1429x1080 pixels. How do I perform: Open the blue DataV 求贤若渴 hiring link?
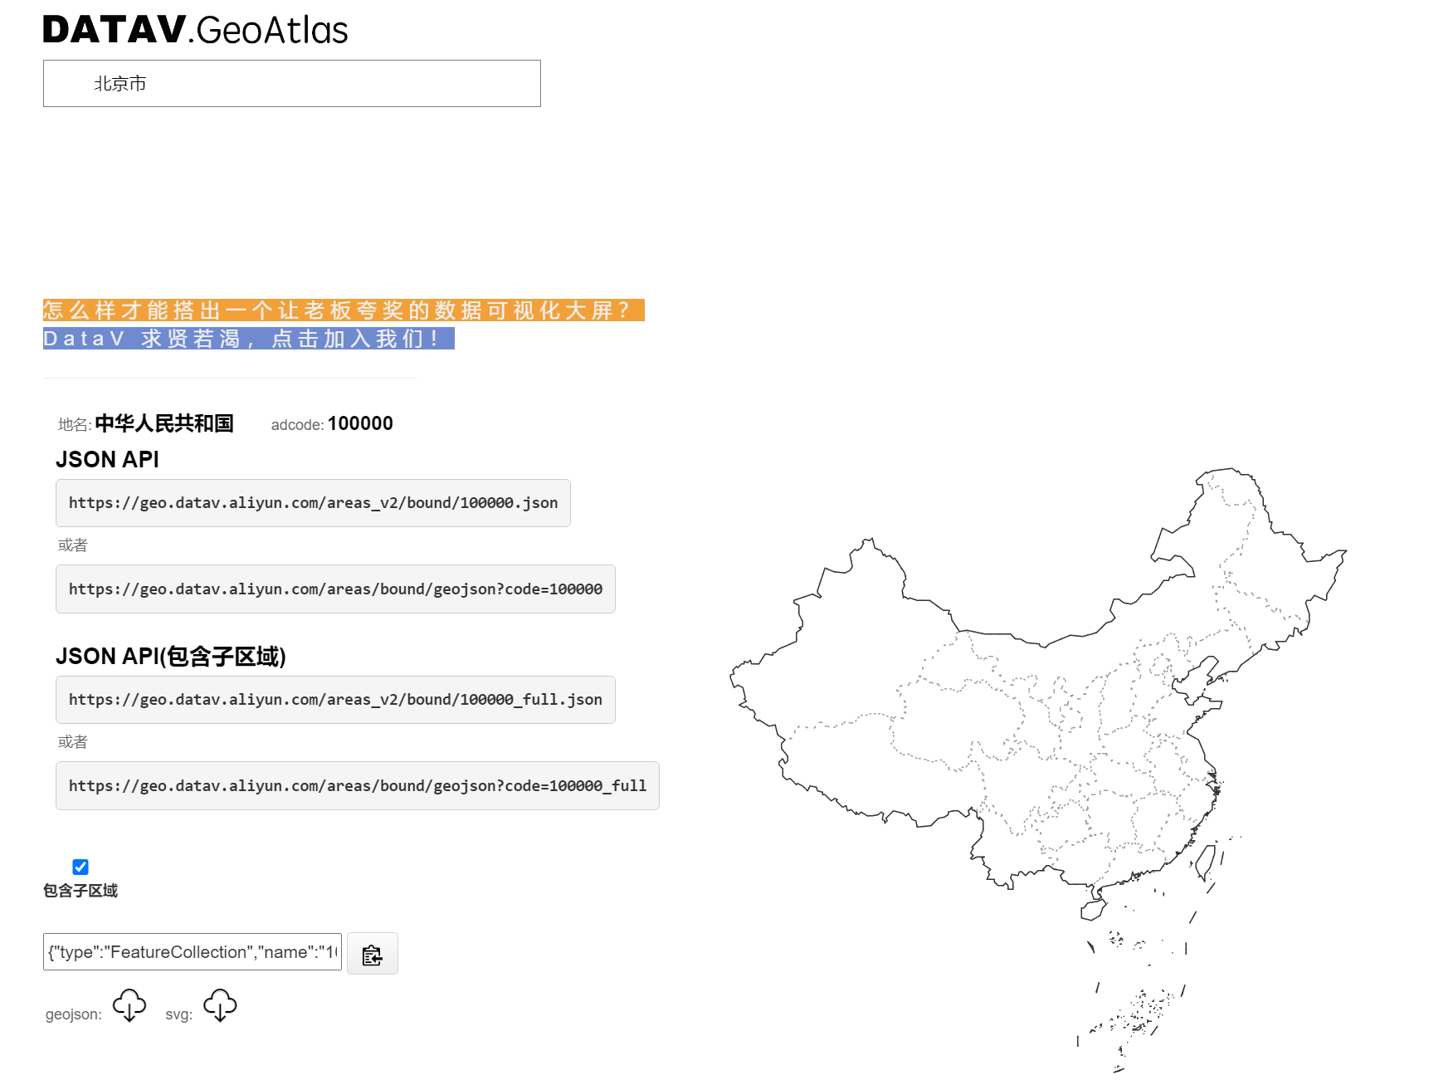point(249,339)
